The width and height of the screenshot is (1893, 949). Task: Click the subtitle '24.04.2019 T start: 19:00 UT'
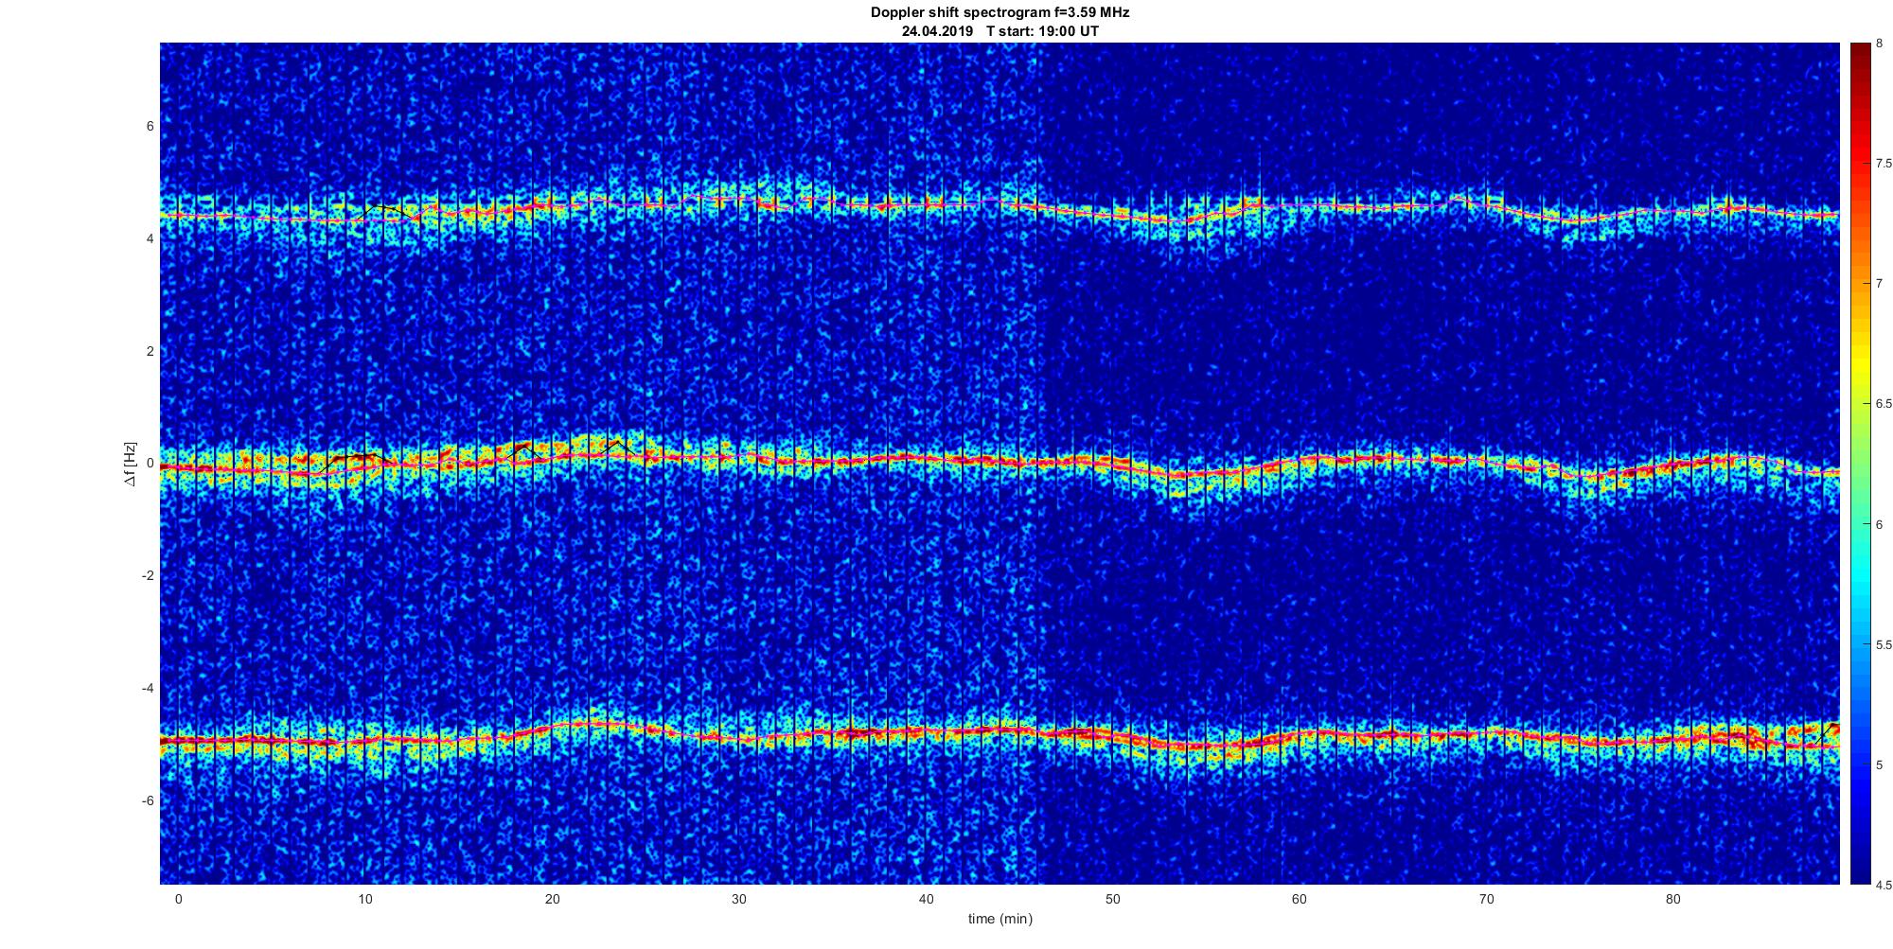point(1000,31)
